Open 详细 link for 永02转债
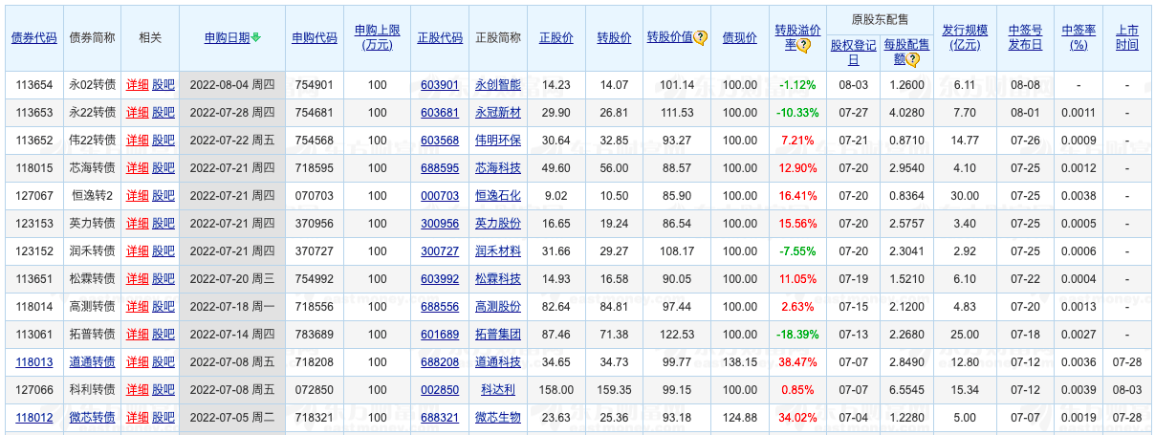This screenshot has height=435, width=1155. point(138,85)
